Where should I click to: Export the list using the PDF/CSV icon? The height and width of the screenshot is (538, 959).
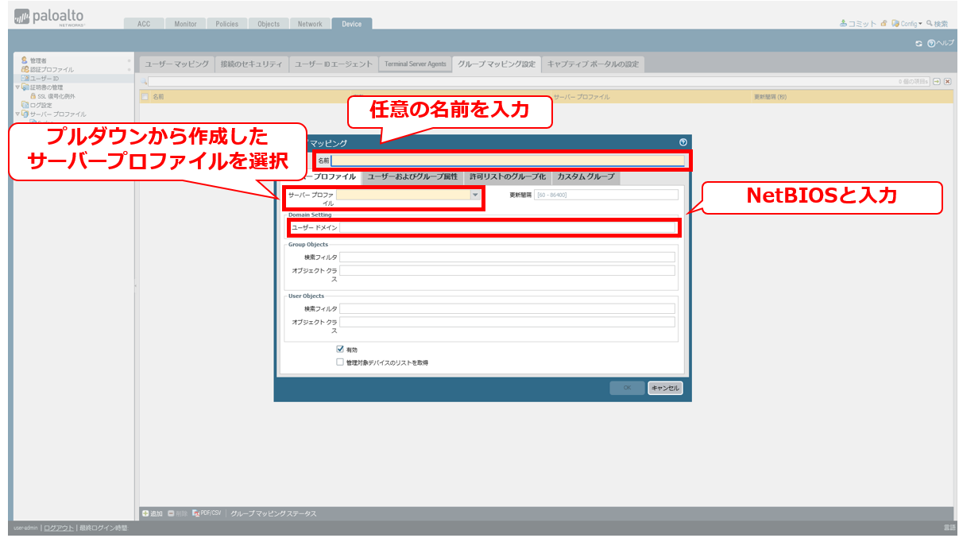pyautogui.click(x=196, y=513)
